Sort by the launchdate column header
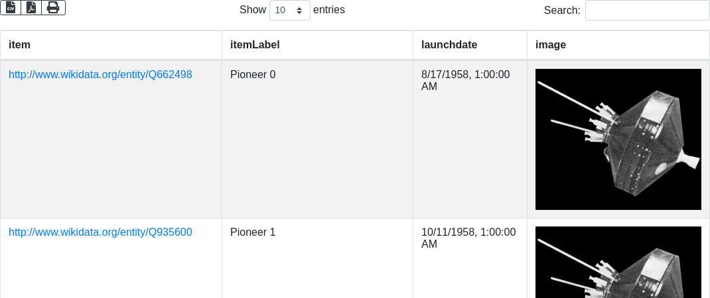Image resolution: width=710 pixels, height=298 pixels. click(x=449, y=44)
